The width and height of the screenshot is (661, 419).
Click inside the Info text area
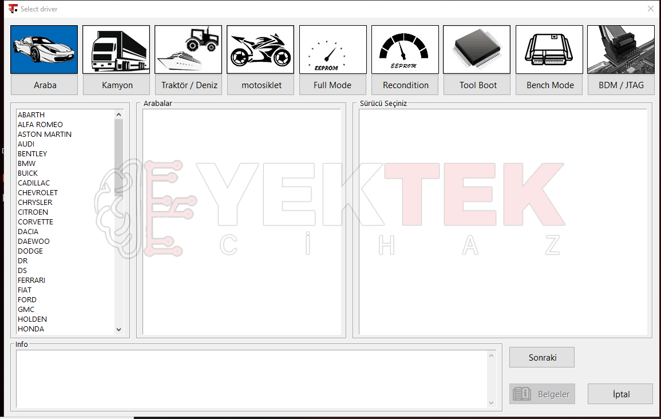point(252,379)
